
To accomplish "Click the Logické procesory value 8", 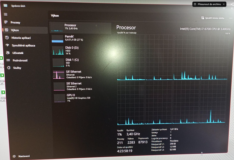I will click(170, 138).
